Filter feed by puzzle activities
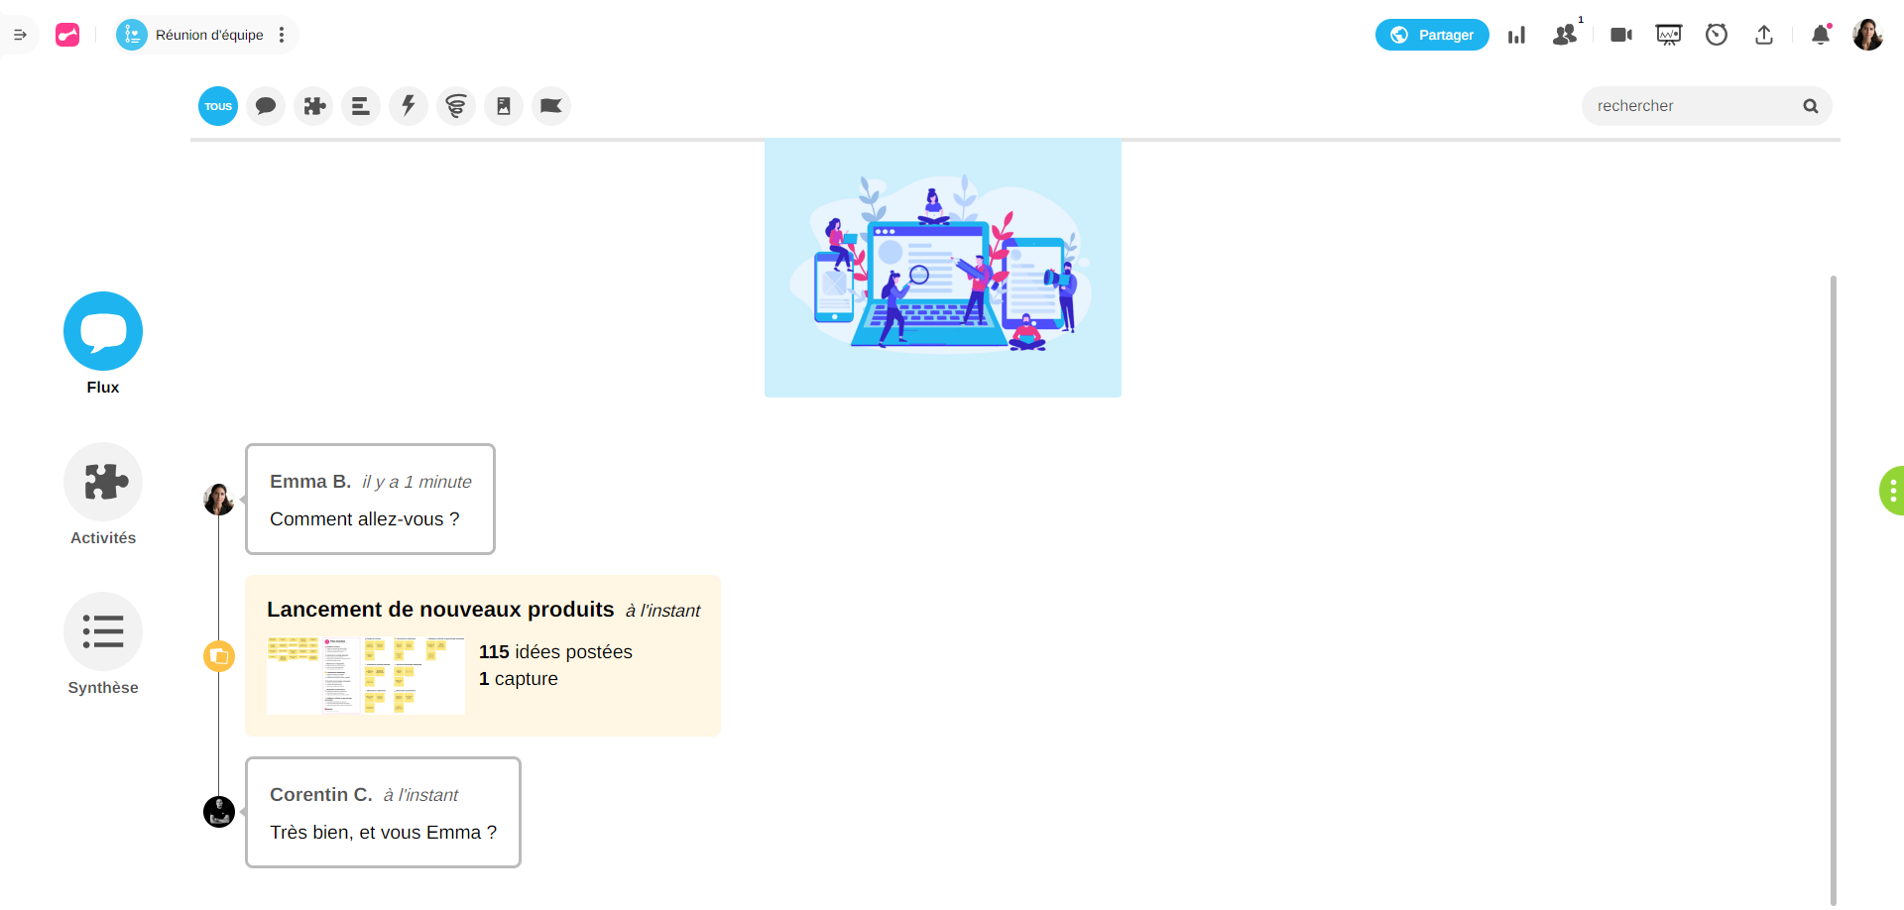 click(313, 106)
